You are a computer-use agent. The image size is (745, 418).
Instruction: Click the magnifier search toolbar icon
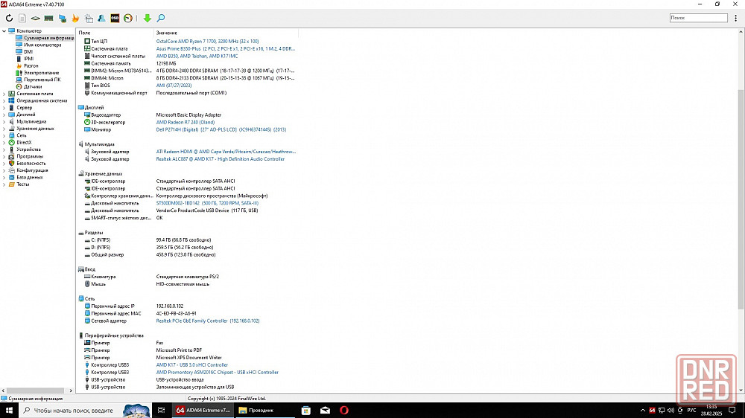[161, 18]
